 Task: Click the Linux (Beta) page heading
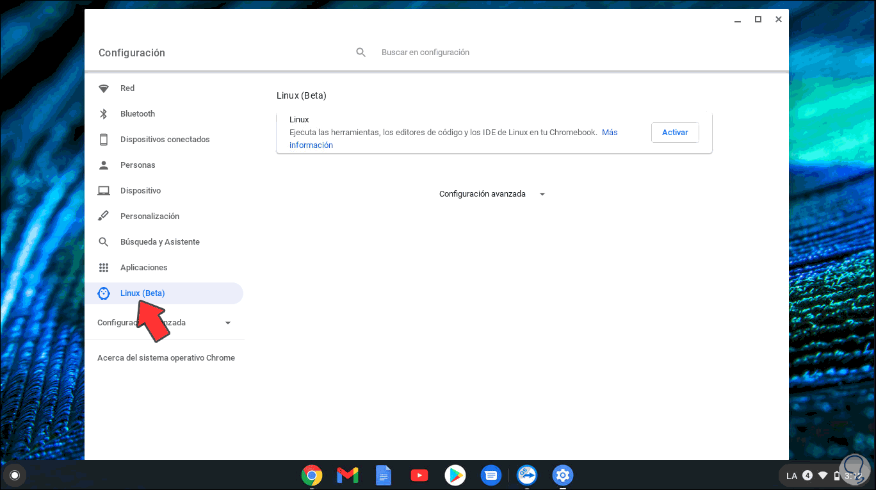[x=302, y=95]
